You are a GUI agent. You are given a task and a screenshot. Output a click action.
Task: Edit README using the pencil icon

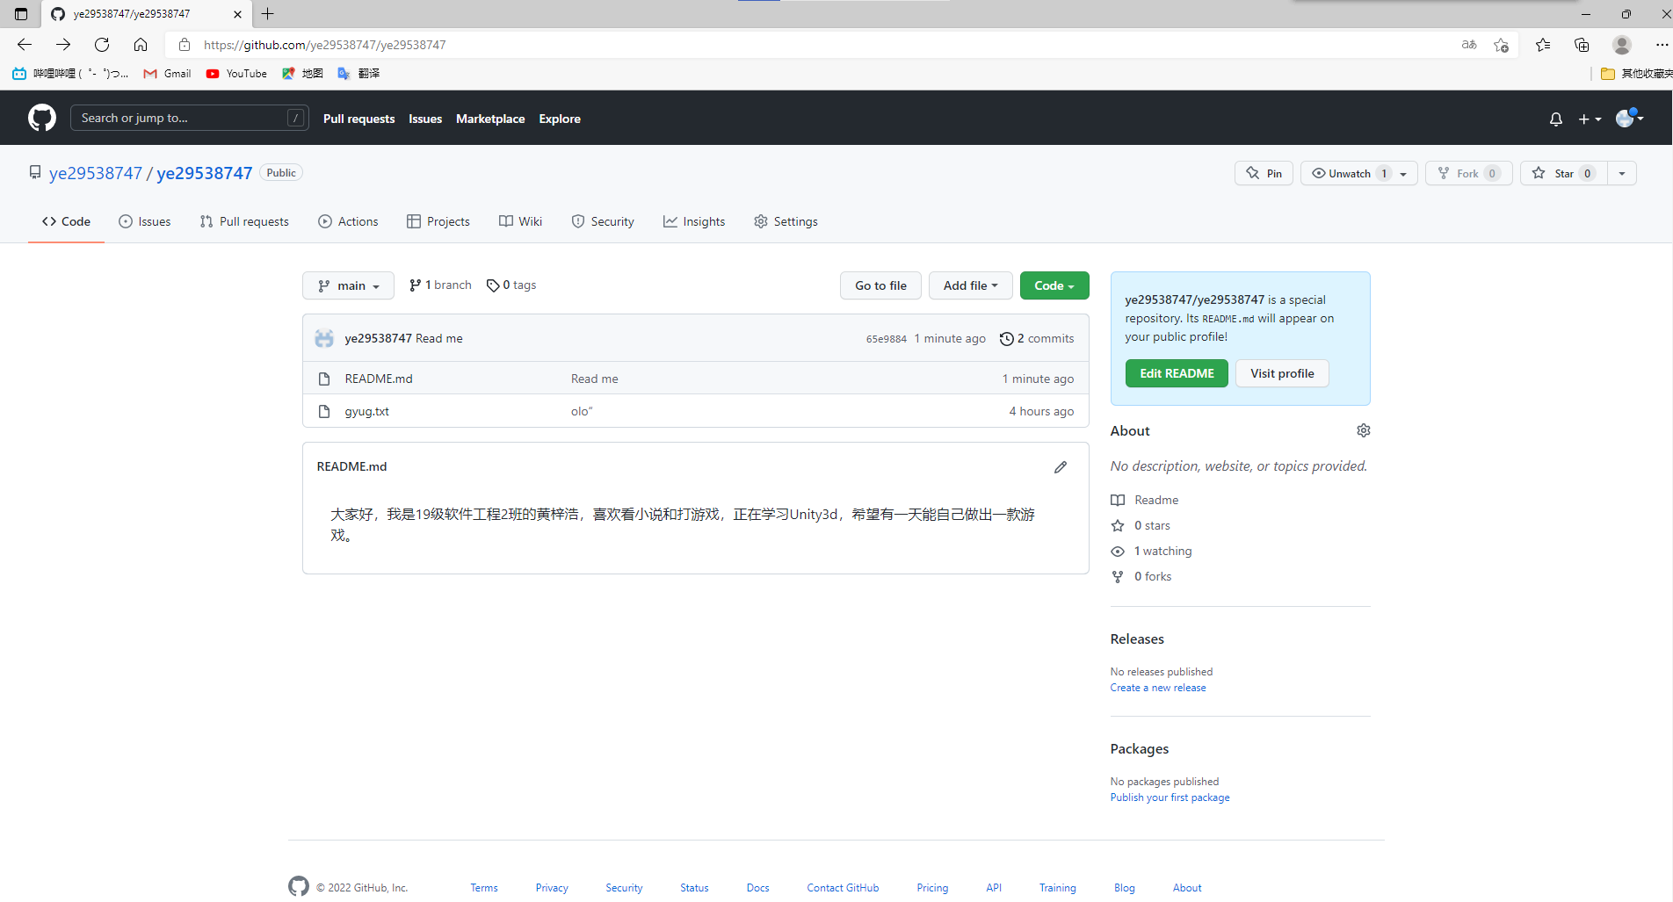pyautogui.click(x=1061, y=467)
